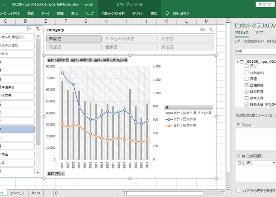Toggle defer layout update checkbox
Screen dimensions: 276x197
tap(238, 191)
